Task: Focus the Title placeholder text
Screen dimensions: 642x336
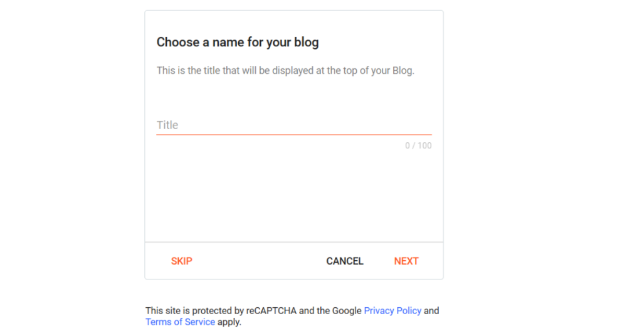Action: click(167, 125)
